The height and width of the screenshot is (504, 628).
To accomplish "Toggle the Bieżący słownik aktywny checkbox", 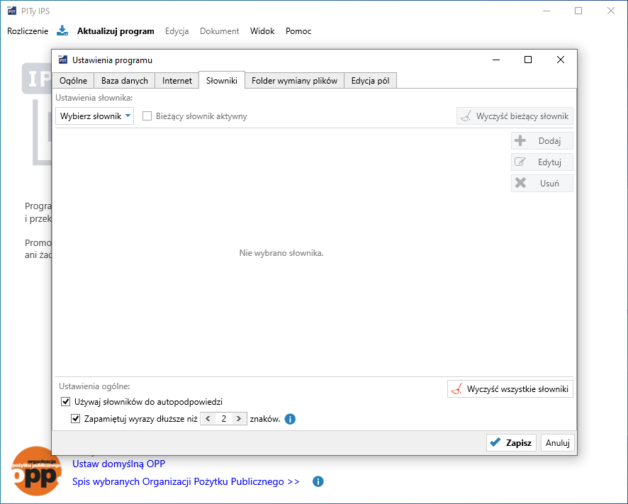I will point(147,116).
